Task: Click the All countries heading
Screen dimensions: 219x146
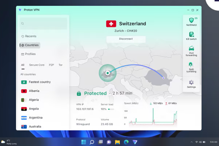Action: [x=28, y=74]
